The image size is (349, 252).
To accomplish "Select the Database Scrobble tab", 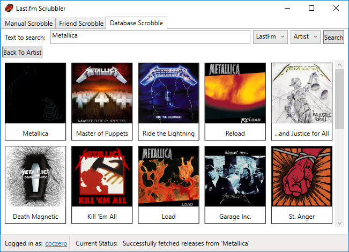I will pos(137,23).
